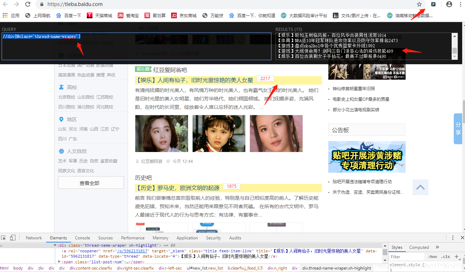Click the Filter input in the Styles panel

point(407,257)
